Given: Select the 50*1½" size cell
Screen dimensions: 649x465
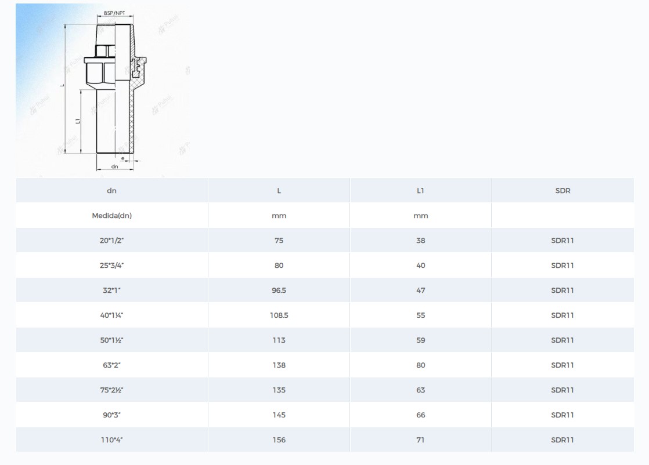Looking at the screenshot, I should click(112, 340).
